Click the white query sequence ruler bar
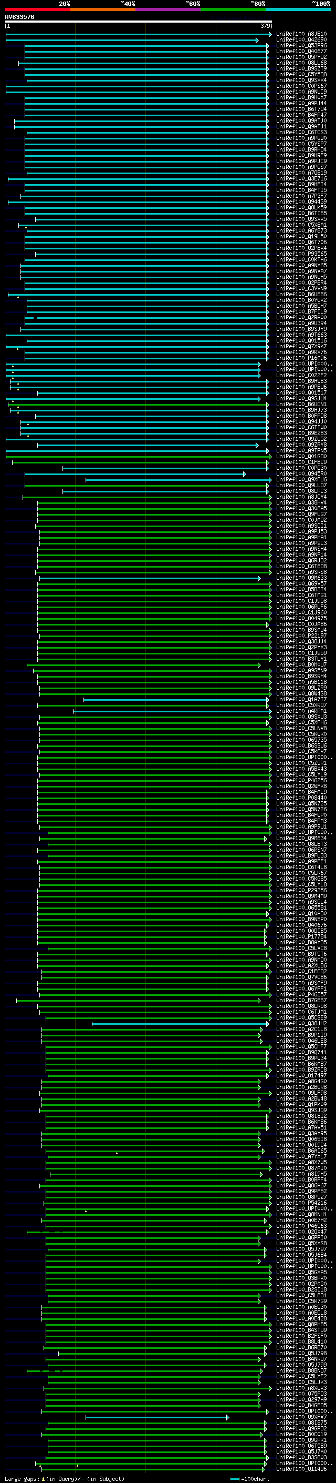 139,21
